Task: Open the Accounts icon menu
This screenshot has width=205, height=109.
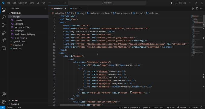Action: [4, 94]
